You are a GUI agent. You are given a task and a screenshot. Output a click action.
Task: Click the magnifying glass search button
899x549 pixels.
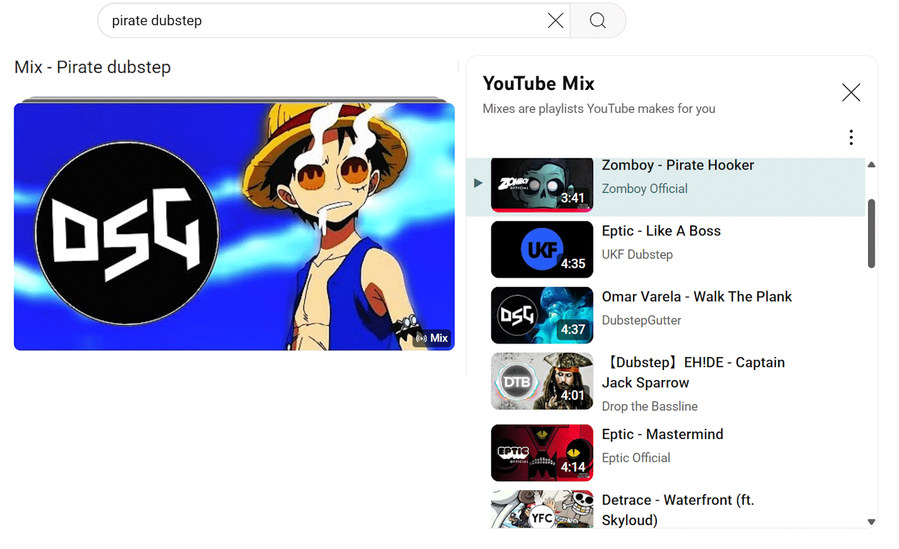[x=598, y=21]
